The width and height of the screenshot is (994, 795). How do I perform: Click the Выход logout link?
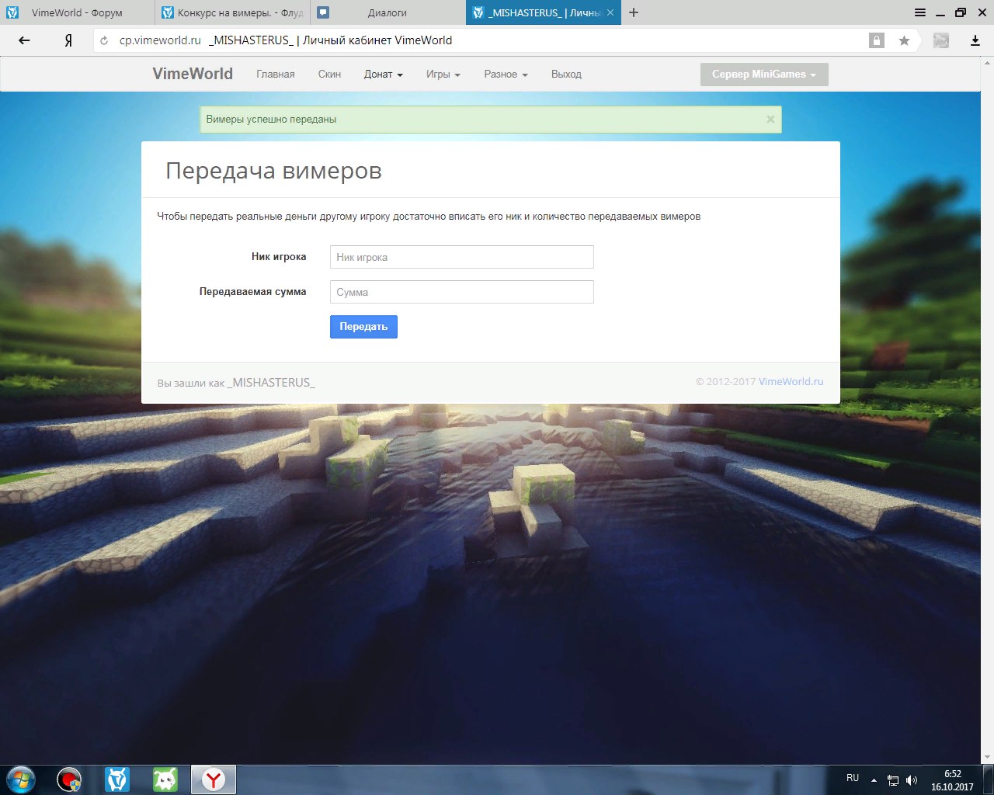click(566, 75)
